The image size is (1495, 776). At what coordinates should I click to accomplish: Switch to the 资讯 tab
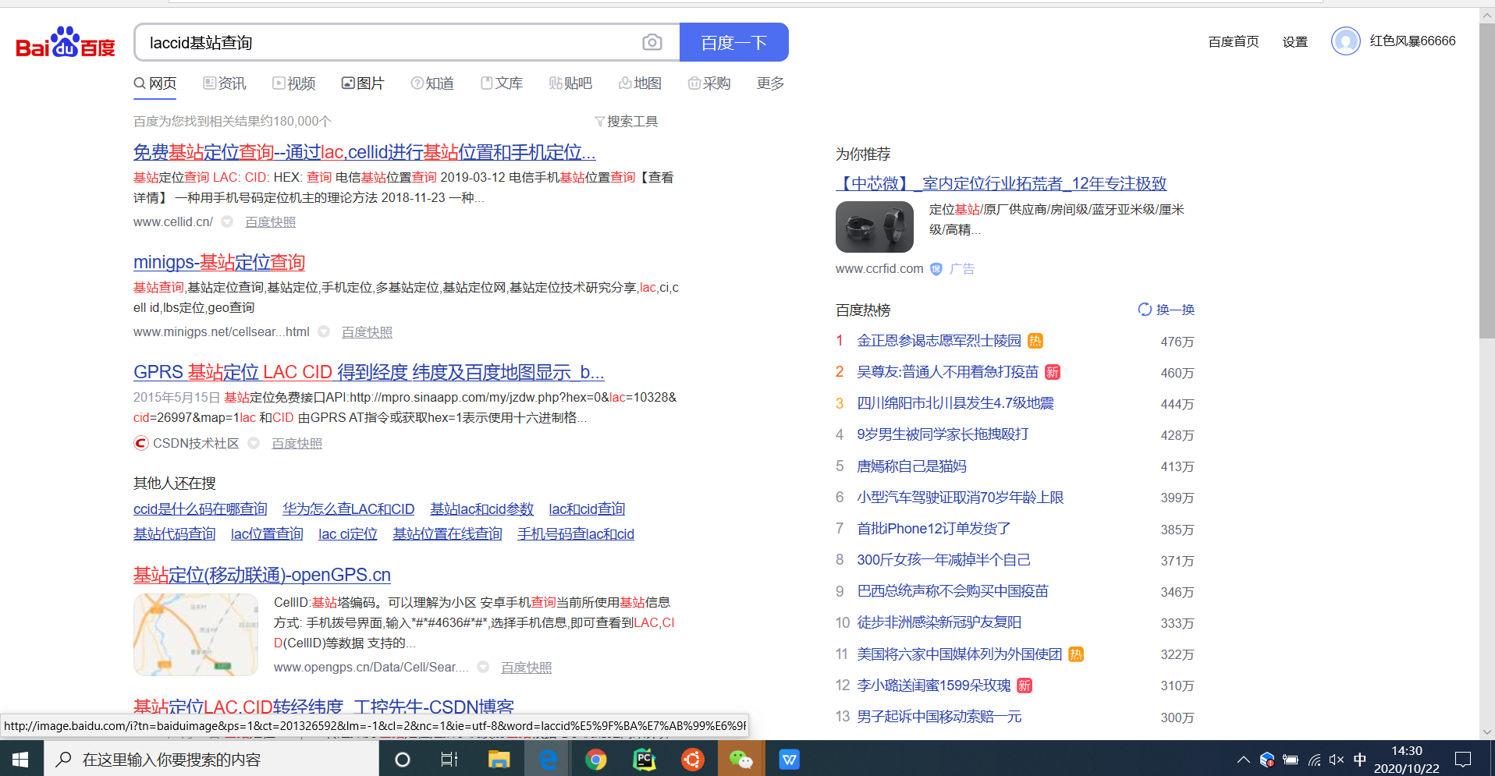click(x=225, y=83)
